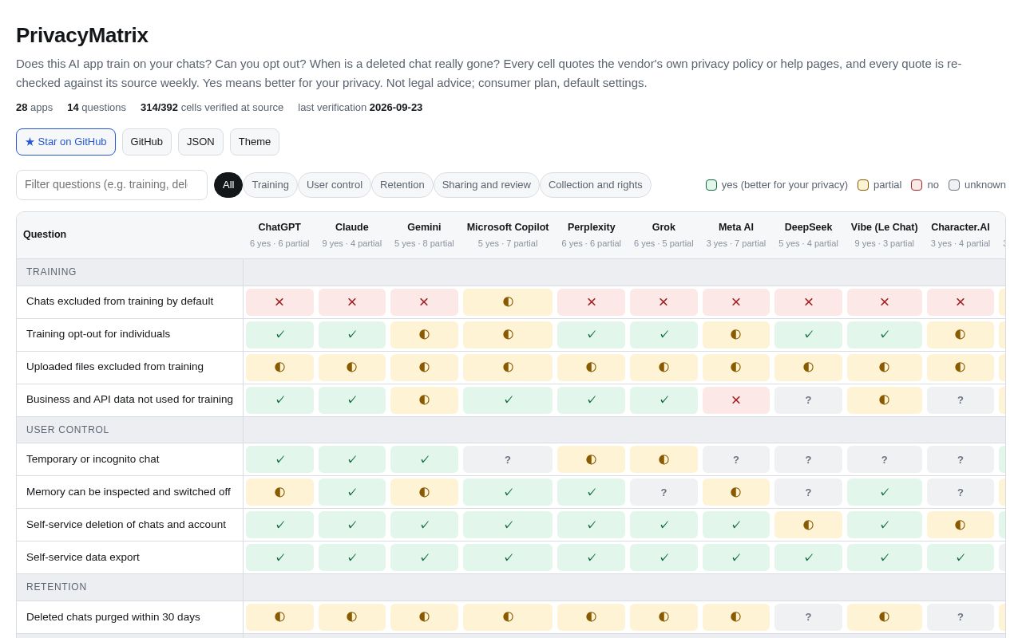Select the Retention filter pill
Viewport: 1022px width, 638px height.
point(402,185)
